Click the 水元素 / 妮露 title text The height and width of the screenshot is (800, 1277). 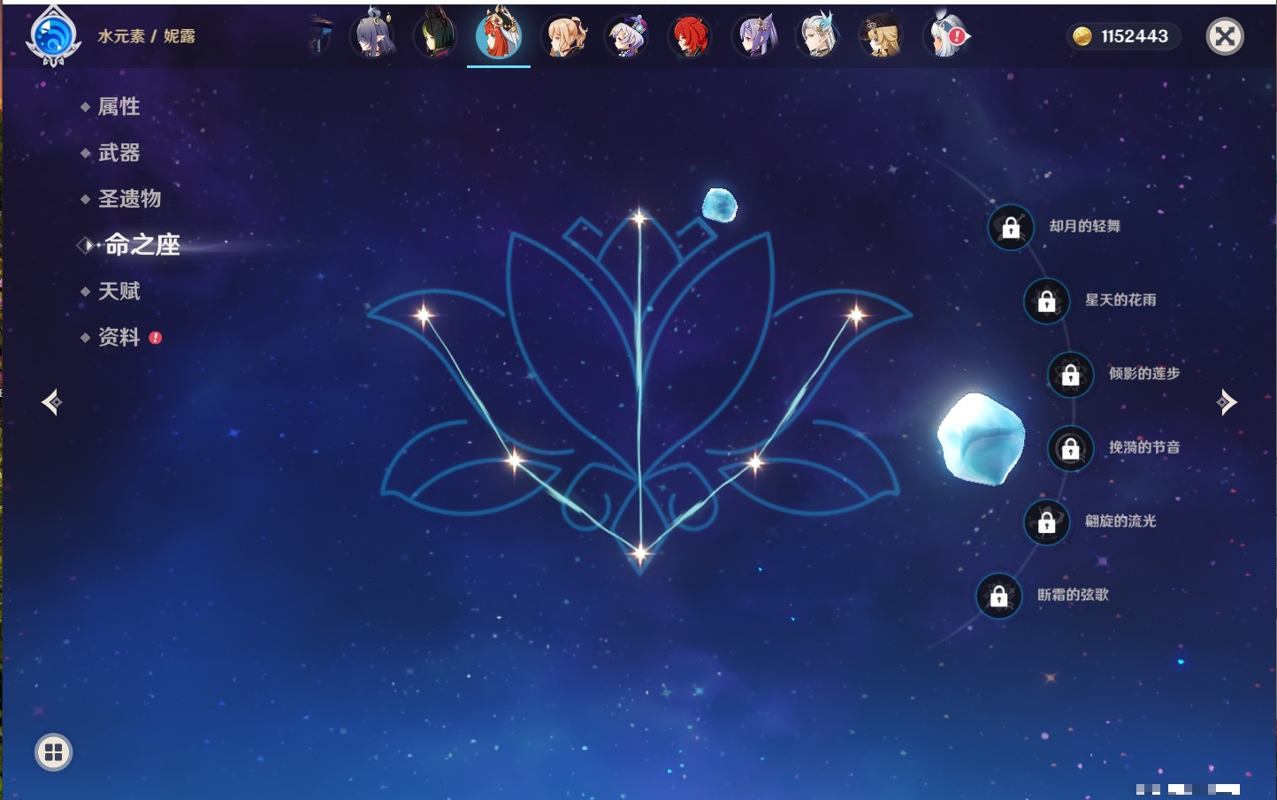coord(146,36)
